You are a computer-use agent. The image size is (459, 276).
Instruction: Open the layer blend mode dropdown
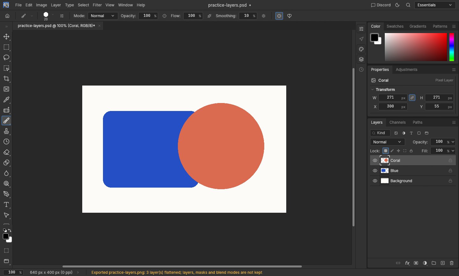coord(388,142)
